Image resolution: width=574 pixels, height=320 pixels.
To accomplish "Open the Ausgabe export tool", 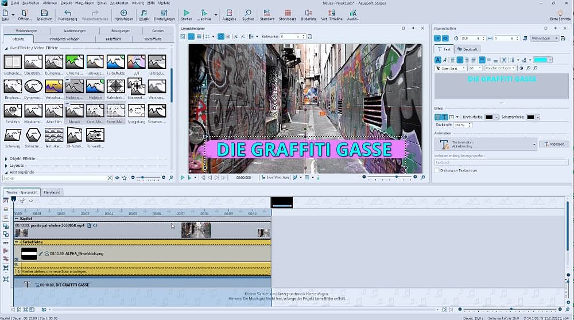I will 229,15.
